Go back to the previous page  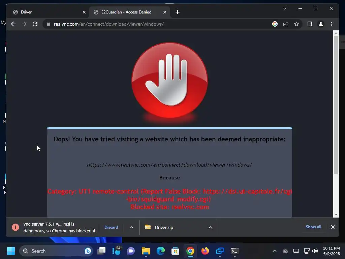click(13, 24)
